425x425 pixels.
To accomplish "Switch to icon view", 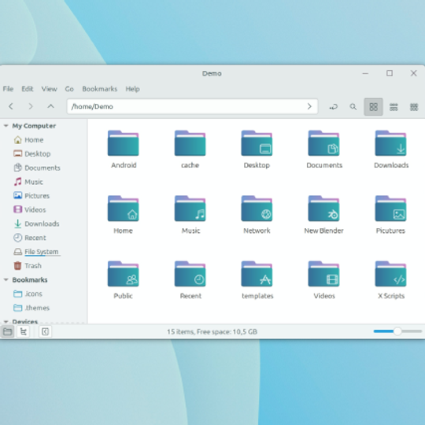I will [373, 107].
